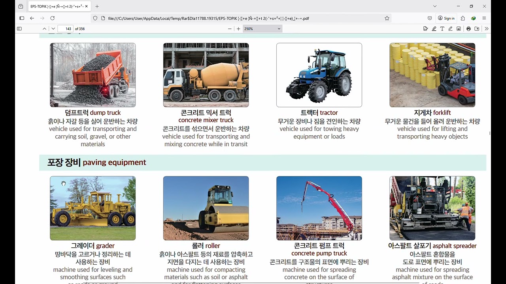
Task: Zoom in the PDF with plus button
Action: [238, 29]
